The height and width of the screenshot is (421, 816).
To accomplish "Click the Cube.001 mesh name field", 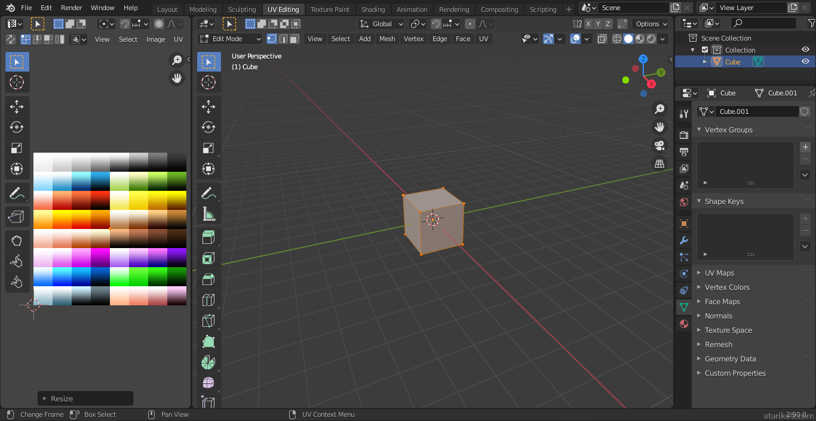I will [757, 112].
